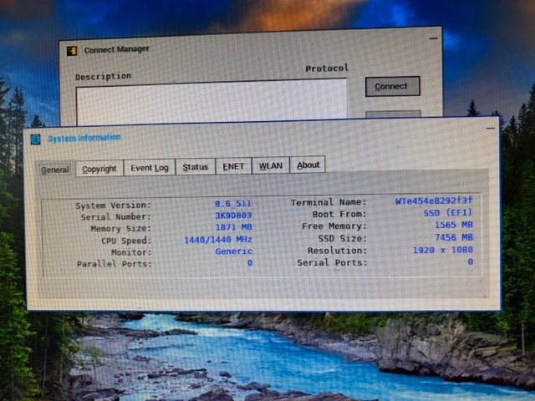This screenshot has width=535, height=401.
Task: Click the Free Memory label
Action: coord(334,226)
